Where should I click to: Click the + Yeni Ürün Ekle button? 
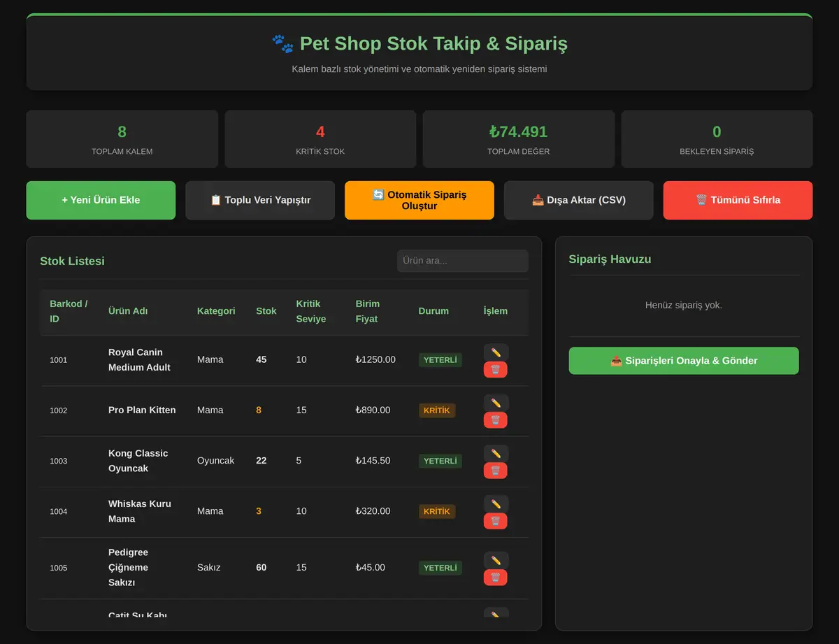click(101, 200)
